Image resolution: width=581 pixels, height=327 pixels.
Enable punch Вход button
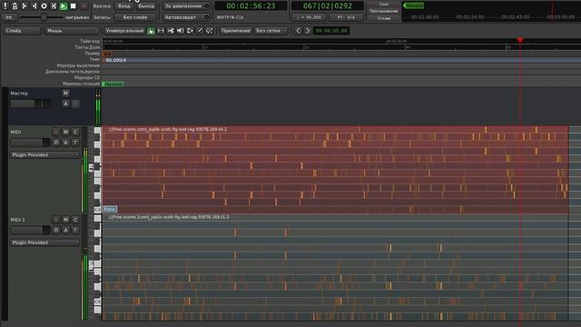pos(124,6)
